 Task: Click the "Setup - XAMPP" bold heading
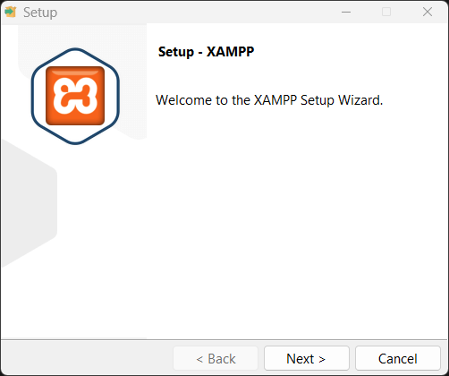206,52
